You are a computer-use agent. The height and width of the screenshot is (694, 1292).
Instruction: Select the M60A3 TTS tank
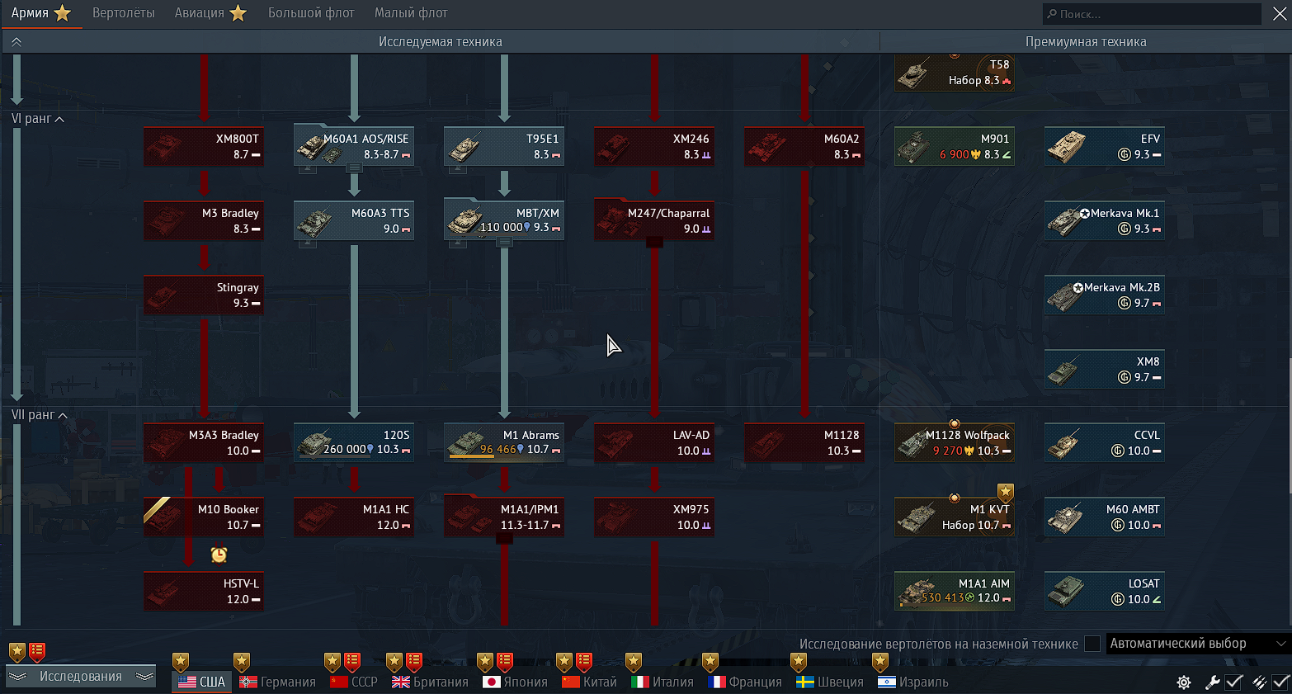point(354,220)
